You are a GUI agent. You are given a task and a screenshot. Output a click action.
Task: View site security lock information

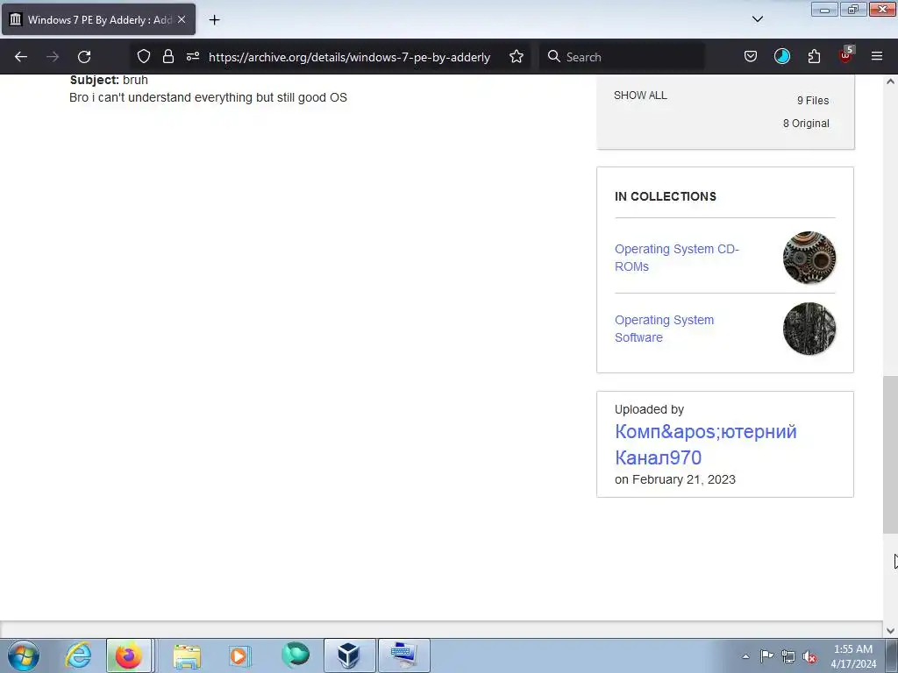[167, 57]
